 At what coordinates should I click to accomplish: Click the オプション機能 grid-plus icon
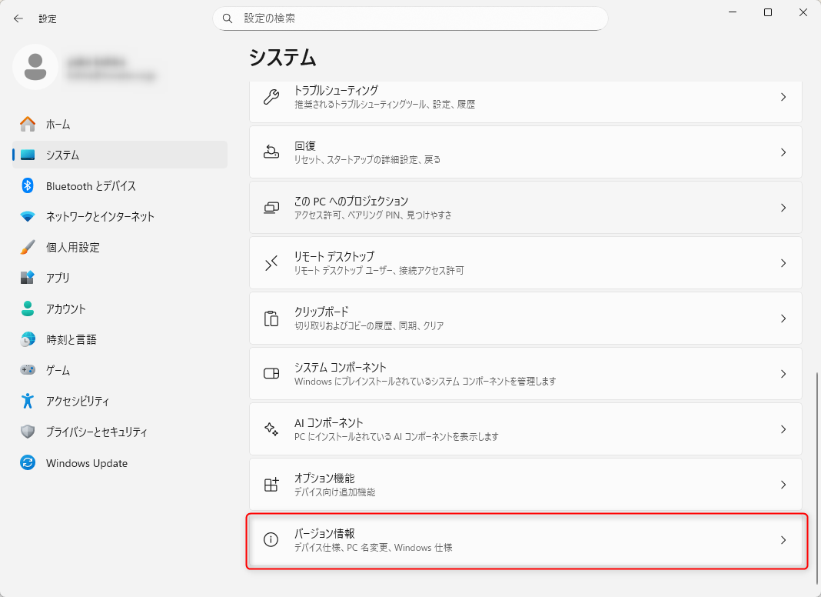coord(271,485)
